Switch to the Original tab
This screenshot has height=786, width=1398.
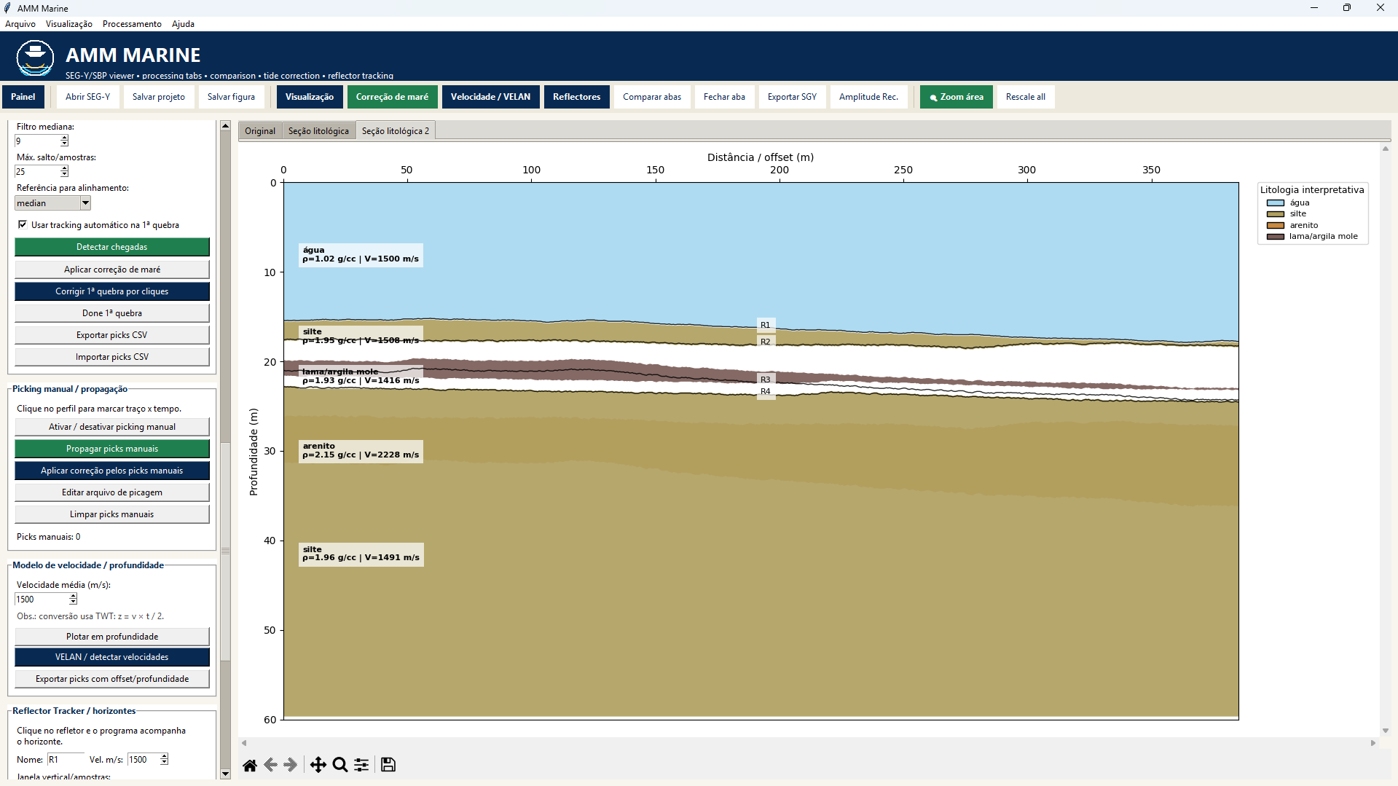coord(260,131)
